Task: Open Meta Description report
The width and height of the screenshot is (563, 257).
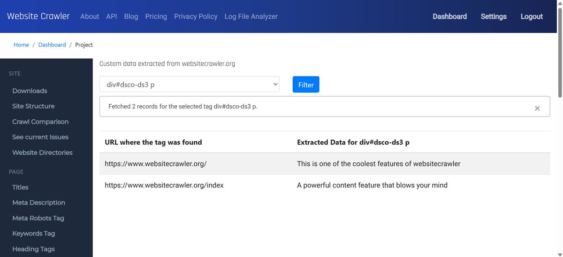Action: [x=38, y=202]
